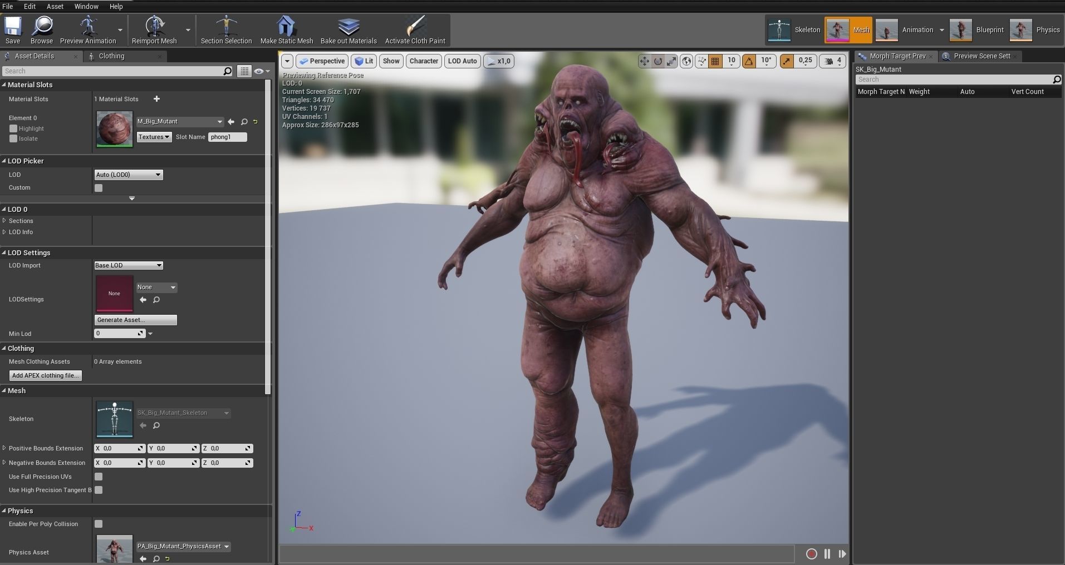Click Generate Asset button

(136, 320)
